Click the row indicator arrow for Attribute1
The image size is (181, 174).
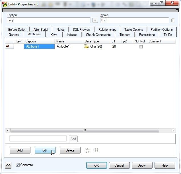8,46
